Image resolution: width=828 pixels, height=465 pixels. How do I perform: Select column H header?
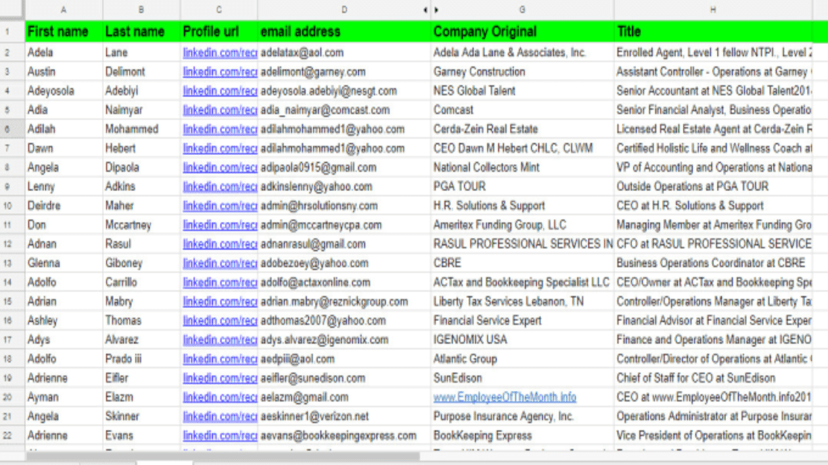pos(713,10)
